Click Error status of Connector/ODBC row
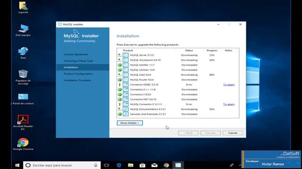Image resolution: width=302 pixels, height=169 pixels. 189,84
